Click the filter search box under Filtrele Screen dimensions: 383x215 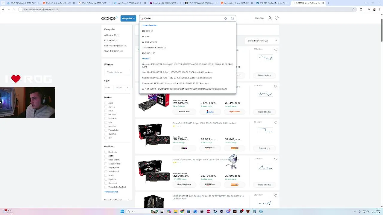tap(117, 72)
